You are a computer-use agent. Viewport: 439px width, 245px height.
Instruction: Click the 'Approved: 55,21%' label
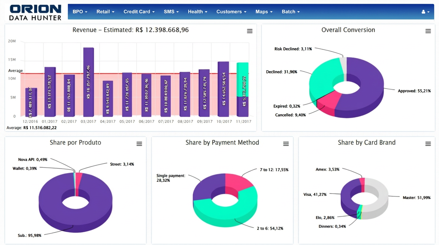pyautogui.click(x=414, y=91)
